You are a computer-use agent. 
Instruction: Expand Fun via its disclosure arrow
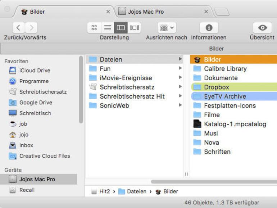point(180,68)
